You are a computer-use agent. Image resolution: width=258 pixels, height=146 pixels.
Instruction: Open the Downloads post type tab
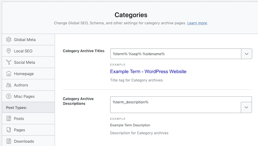[x=28, y=141]
